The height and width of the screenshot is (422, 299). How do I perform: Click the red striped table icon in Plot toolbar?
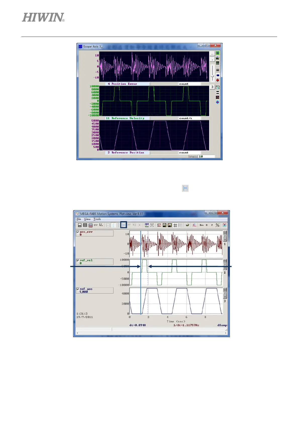coord(91,225)
